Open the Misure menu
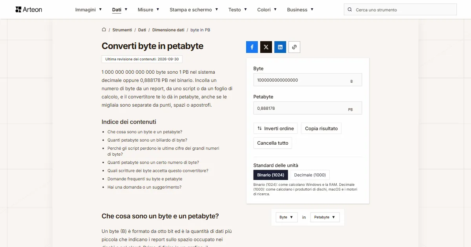Viewport: 471px width, 247px height. tap(148, 9)
